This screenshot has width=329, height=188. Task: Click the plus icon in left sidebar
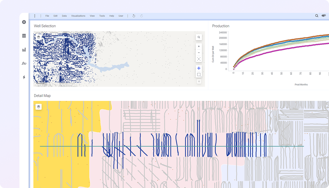pos(24,22)
